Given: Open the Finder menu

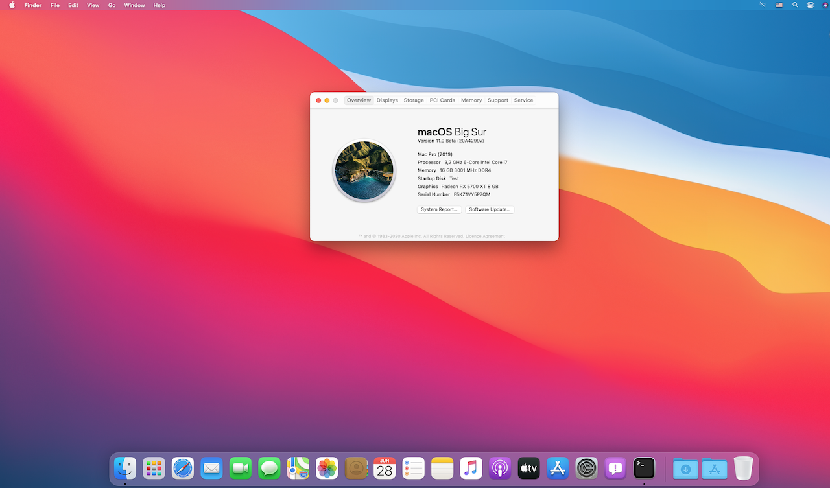Looking at the screenshot, I should pyautogui.click(x=33, y=5).
